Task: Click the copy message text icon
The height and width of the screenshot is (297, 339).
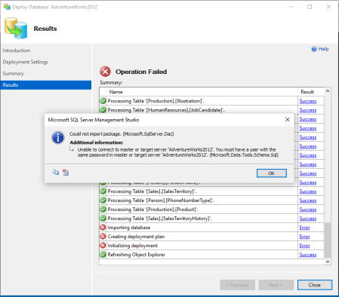Action: coord(56,172)
